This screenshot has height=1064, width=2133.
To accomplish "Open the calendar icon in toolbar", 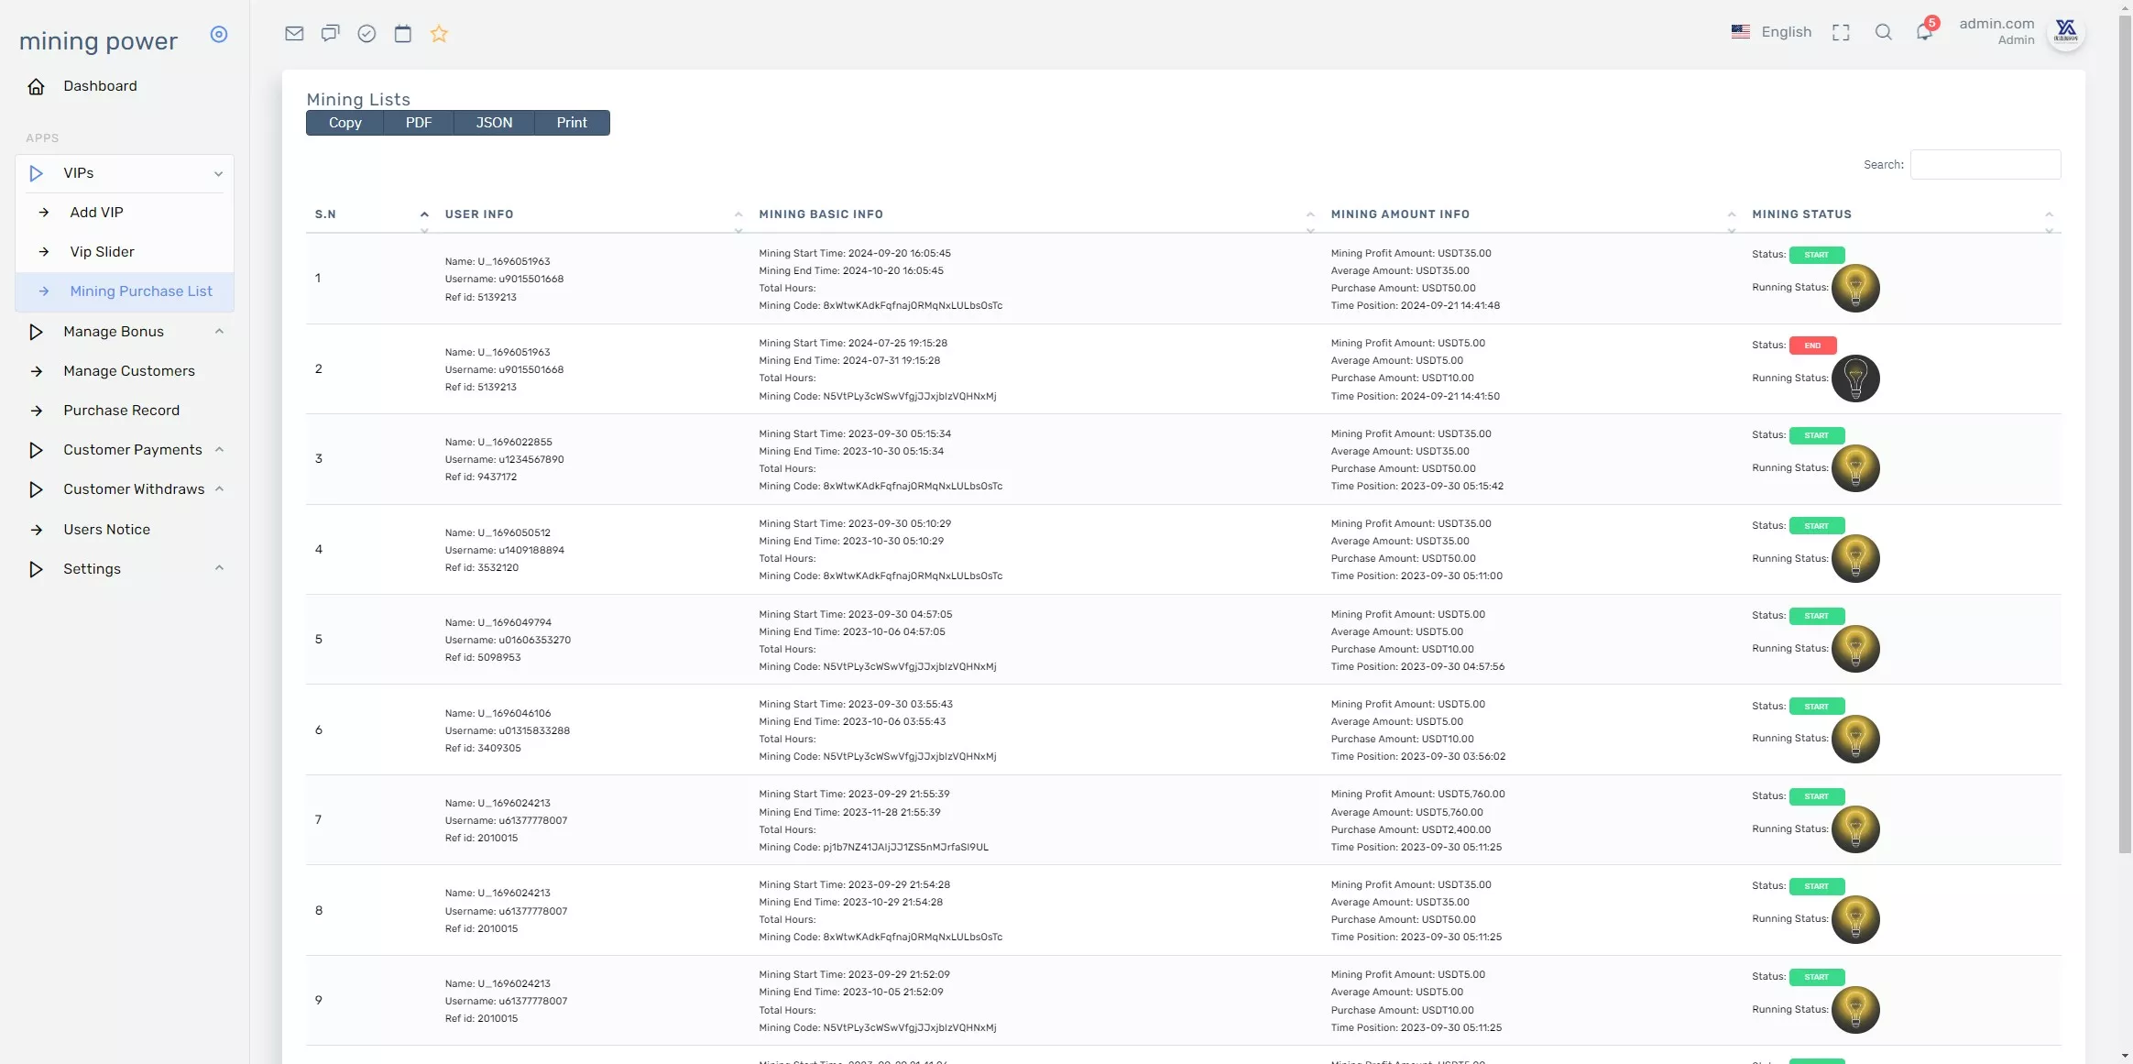I will [x=402, y=34].
